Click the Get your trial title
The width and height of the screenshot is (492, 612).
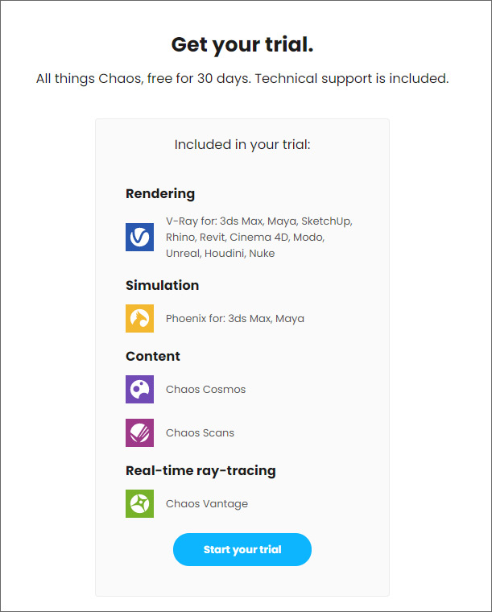pyautogui.click(x=242, y=45)
